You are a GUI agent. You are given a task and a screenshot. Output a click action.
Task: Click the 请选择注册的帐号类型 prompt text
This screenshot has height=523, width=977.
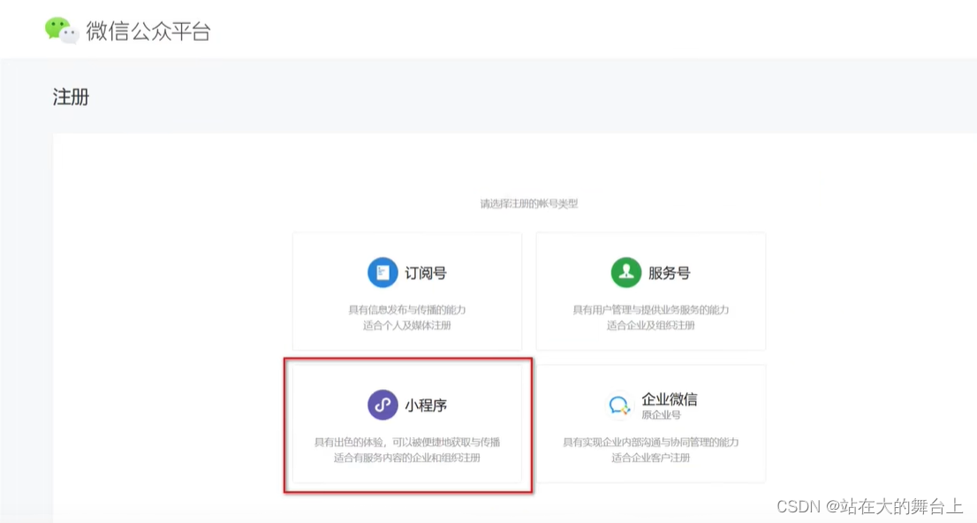click(529, 204)
